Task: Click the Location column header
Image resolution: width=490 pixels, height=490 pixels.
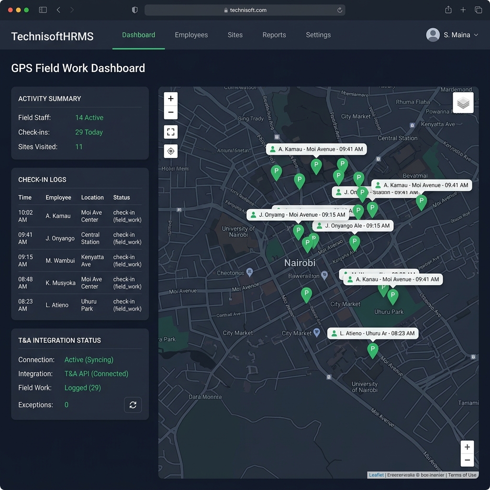Action: point(92,198)
